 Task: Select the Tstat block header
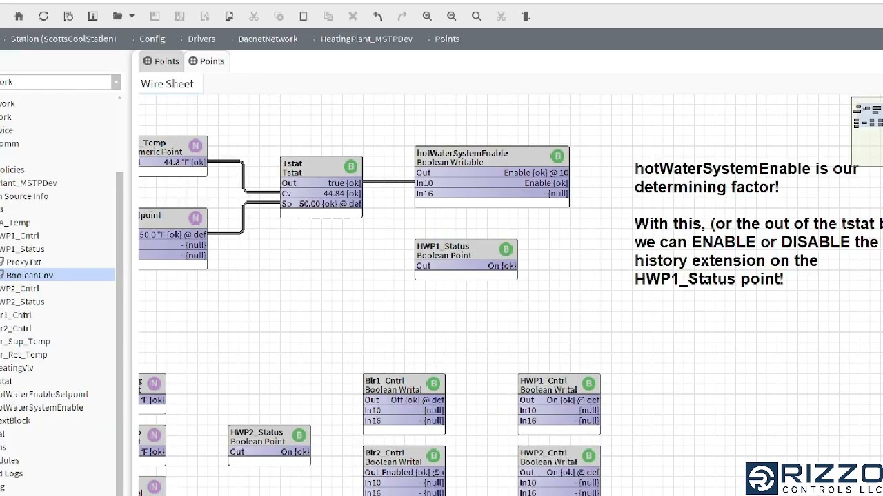click(x=321, y=167)
